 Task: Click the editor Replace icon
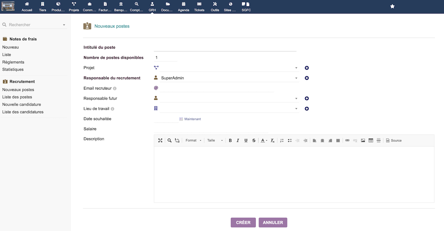[177, 140]
